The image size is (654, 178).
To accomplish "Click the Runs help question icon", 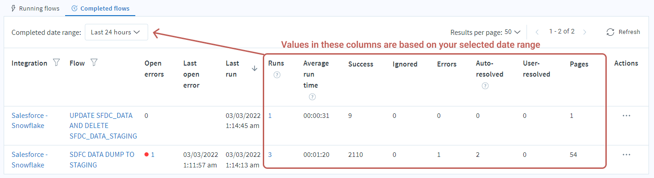I will (x=277, y=75).
